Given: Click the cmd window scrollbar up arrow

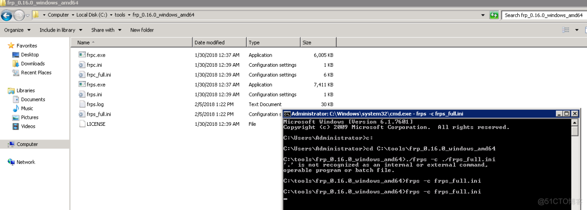Looking at the screenshot, I should [575, 122].
